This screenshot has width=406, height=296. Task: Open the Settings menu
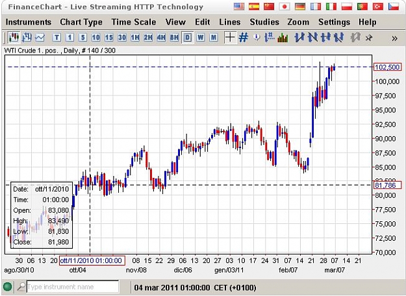click(334, 22)
